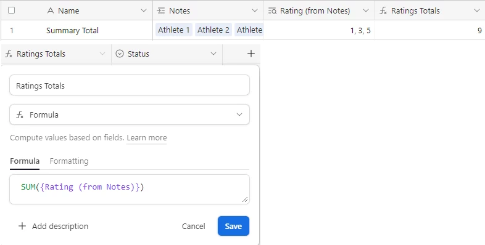Open the Name column dropdown arrow

tap(144, 11)
